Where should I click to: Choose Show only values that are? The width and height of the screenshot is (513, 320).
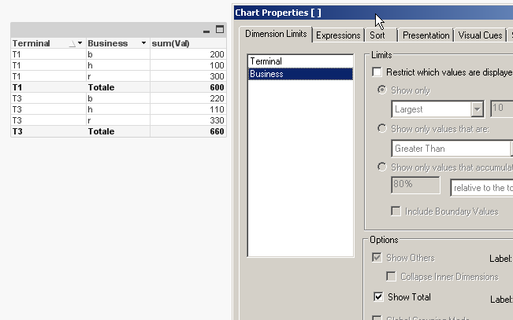383,128
